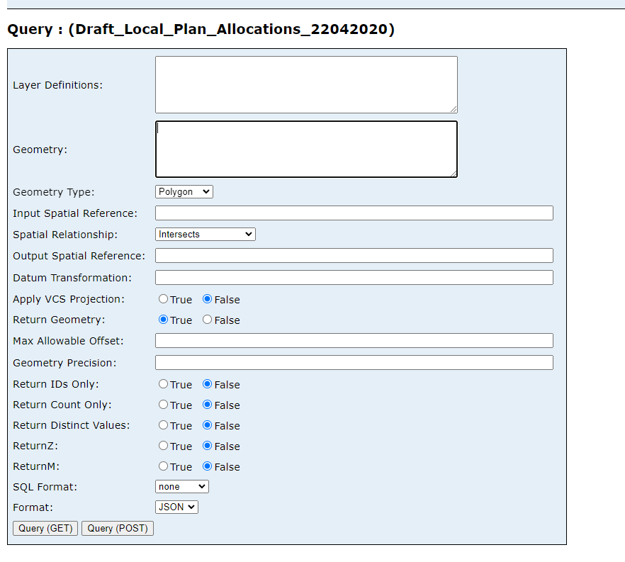Viewport: 625px width, 562px height.
Task: Click the Max Allowable Offset field
Action: 354,340
